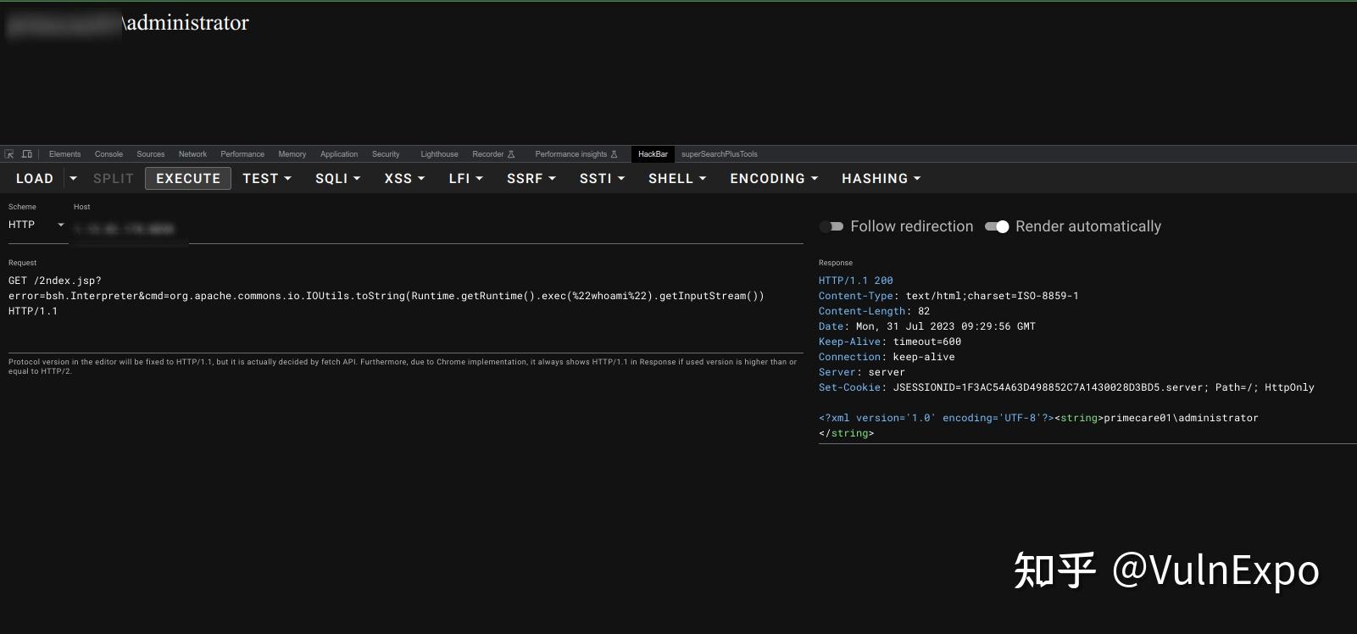Click the administrator text in rendered page
The height and width of the screenshot is (634, 1357).
point(188,23)
